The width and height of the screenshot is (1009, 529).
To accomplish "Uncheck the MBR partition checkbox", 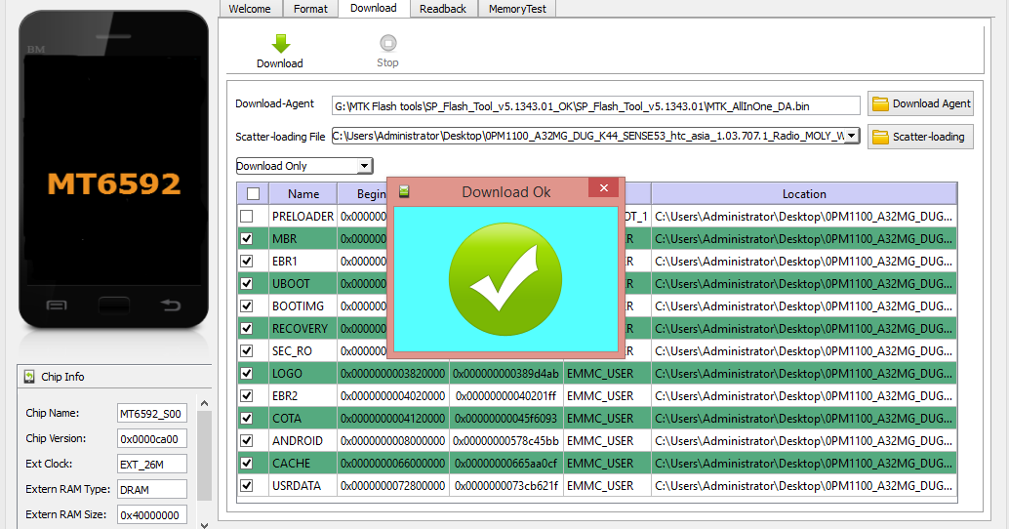I will (247, 239).
